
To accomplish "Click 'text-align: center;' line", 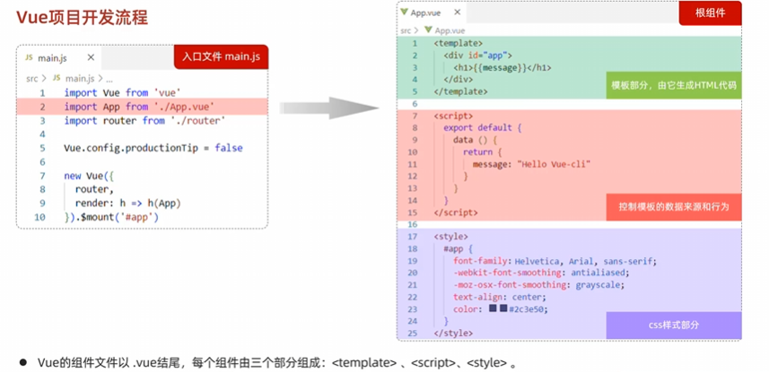I will [500, 297].
